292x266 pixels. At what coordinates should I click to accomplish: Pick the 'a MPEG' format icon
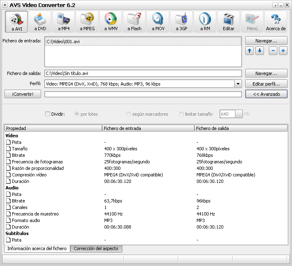(x=87, y=22)
